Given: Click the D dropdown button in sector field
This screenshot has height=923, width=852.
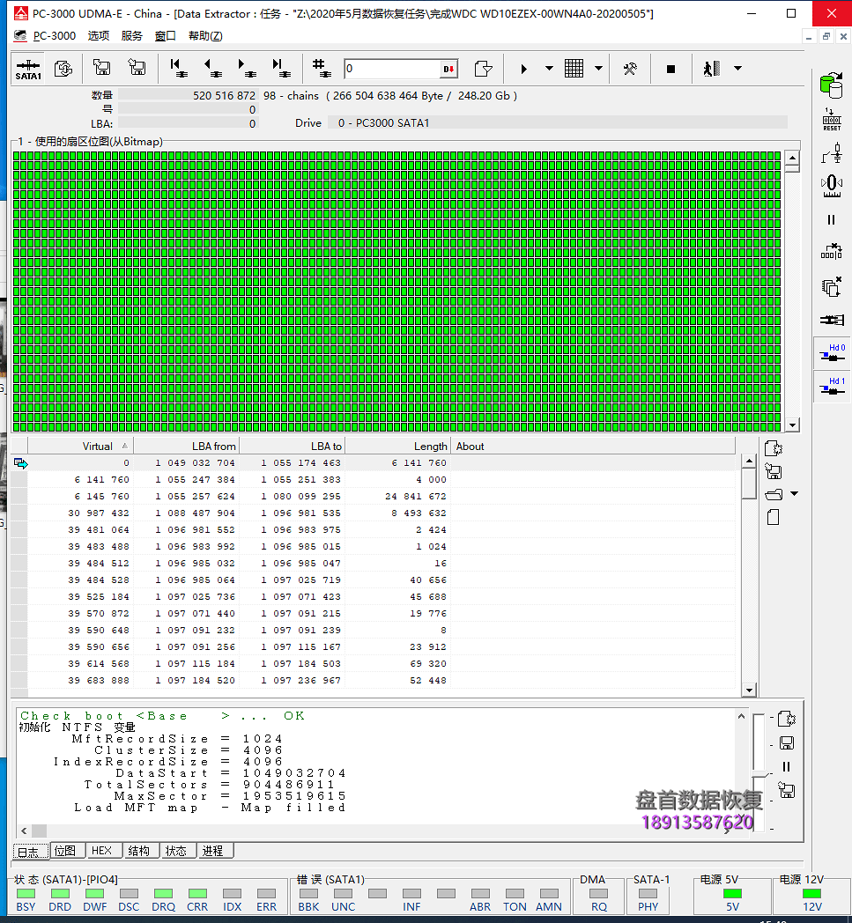Looking at the screenshot, I should pos(448,69).
